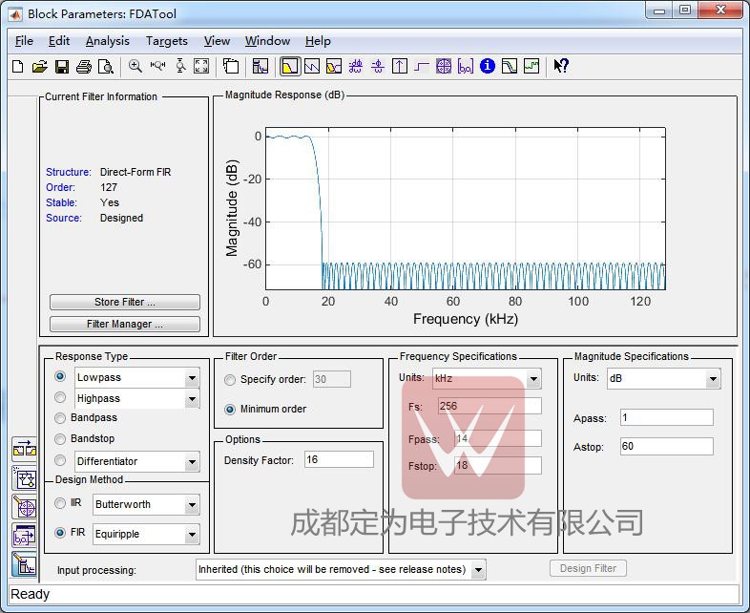The width and height of the screenshot is (750, 613).
Task: Select the Differentiator response type radio button
Action: click(60, 460)
